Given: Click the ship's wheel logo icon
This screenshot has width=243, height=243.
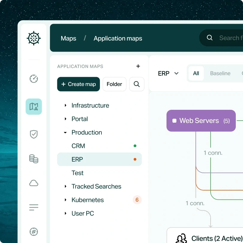Looking at the screenshot, I should 34,38.
